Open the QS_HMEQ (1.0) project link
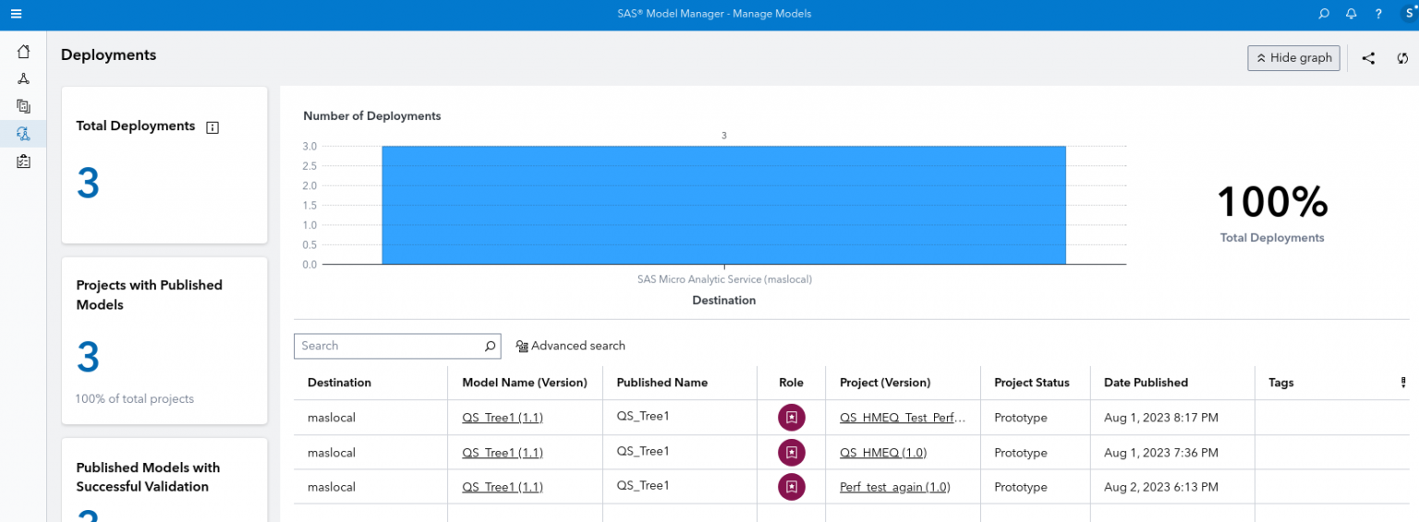1419x522 pixels. (x=882, y=453)
